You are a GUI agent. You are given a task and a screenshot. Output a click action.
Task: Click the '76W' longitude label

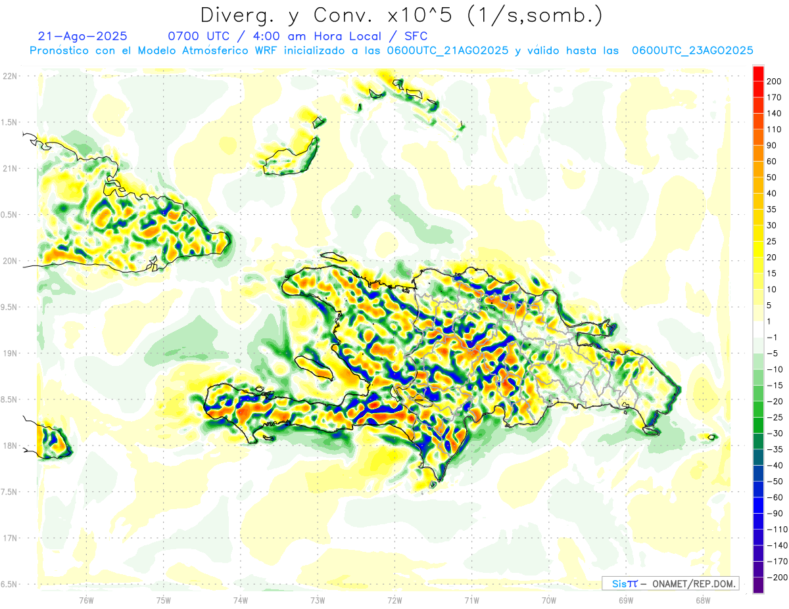coord(86,599)
